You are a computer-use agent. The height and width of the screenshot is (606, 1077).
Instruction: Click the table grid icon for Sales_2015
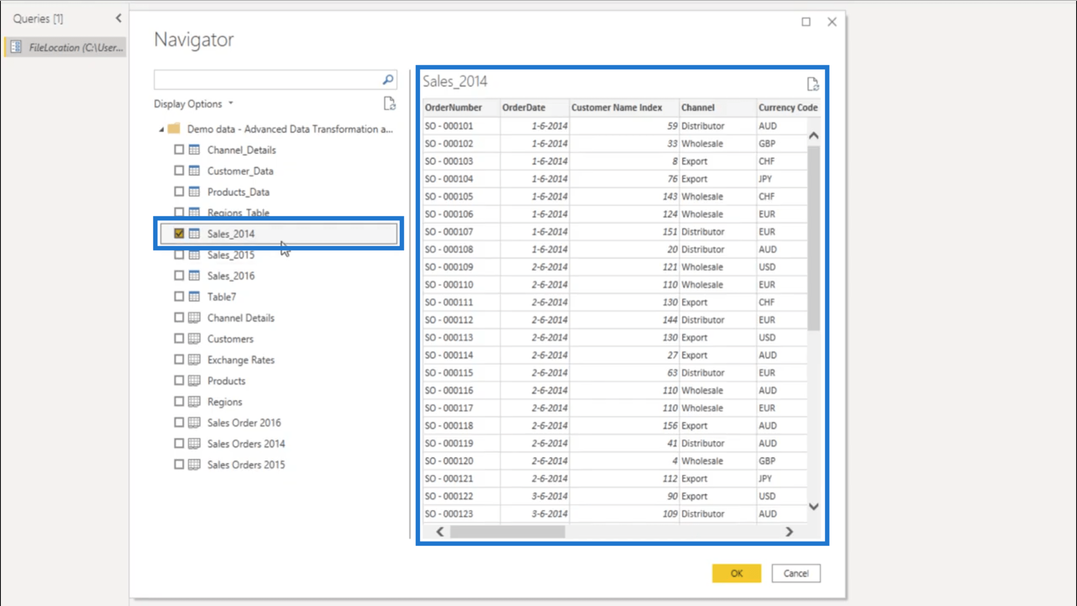(x=194, y=255)
